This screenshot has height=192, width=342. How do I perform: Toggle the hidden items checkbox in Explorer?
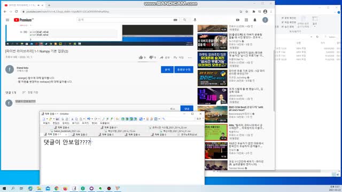click(x=283, y=27)
